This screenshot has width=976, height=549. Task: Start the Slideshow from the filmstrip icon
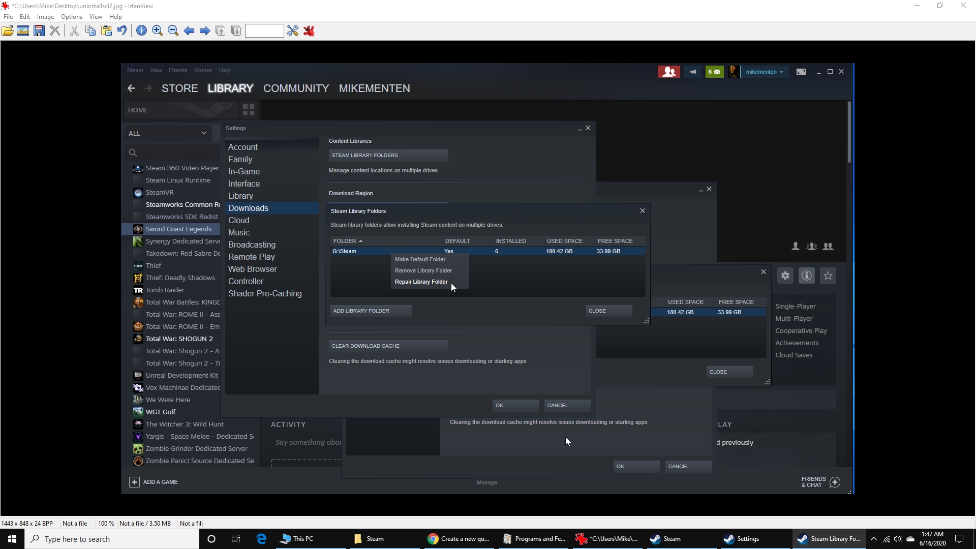click(23, 31)
